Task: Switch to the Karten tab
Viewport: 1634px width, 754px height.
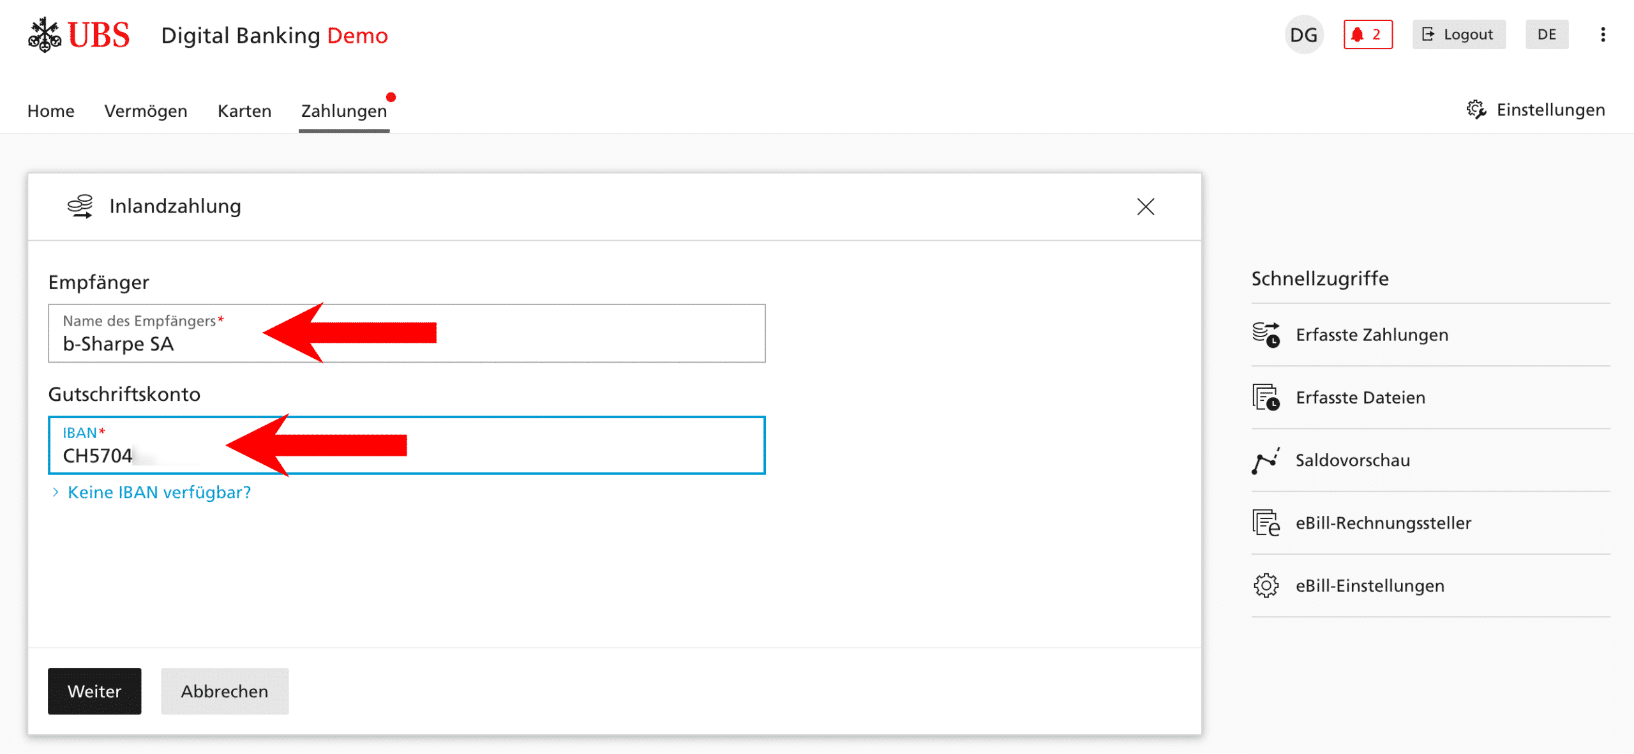Action: (x=244, y=111)
